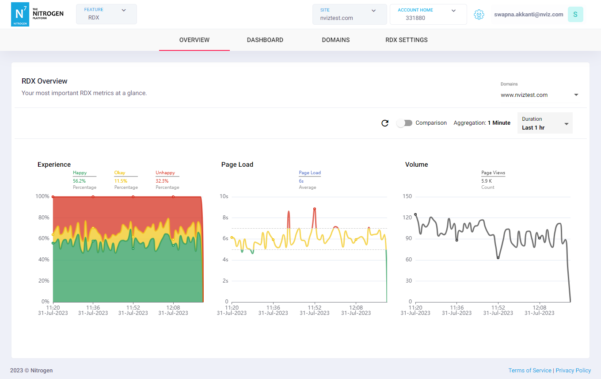Image resolution: width=601 pixels, height=379 pixels.
Task: Toggle the Comparison switch
Action: (x=404, y=123)
